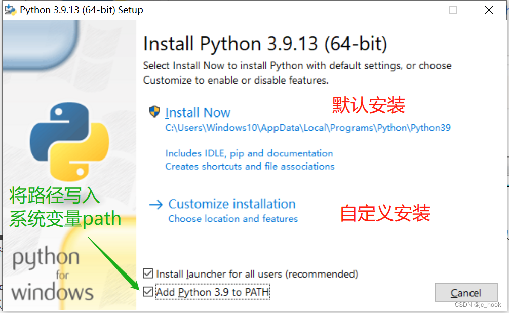This screenshot has height=313, width=509.
Task: Click the Cancel button
Action: click(466, 293)
